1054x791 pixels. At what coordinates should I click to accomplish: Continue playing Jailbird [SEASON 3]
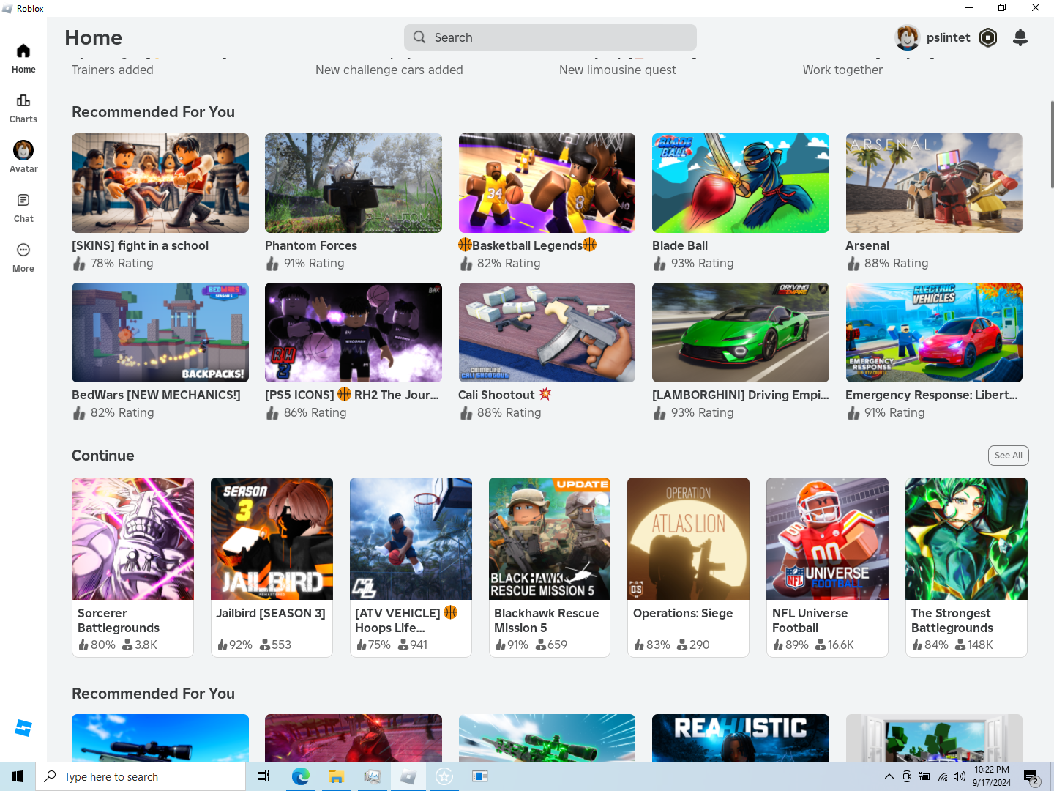pos(272,567)
